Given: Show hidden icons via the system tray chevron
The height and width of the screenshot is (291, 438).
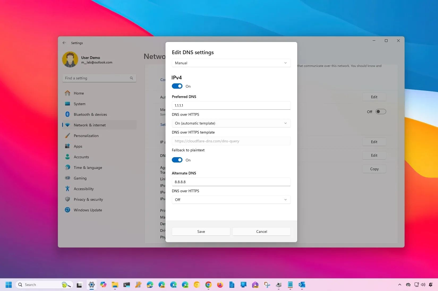Looking at the screenshot, I should [x=400, y=285].
